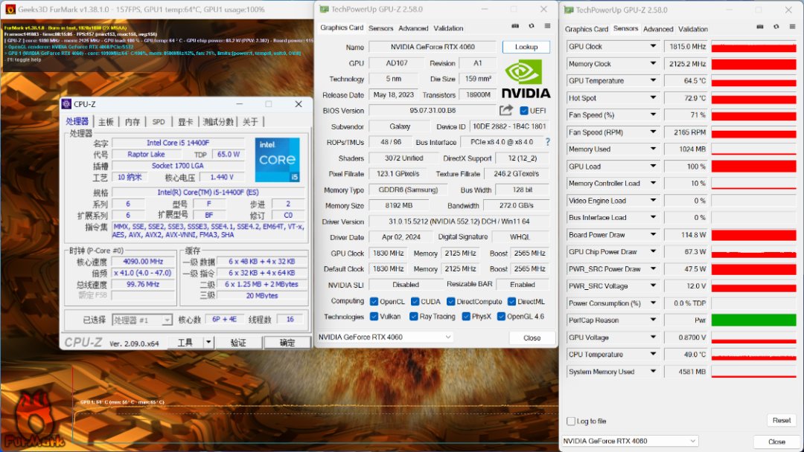Screen dimensions: 804x452
Task: Open the CPU-Z memory tab (内存)
Action: 133,122
